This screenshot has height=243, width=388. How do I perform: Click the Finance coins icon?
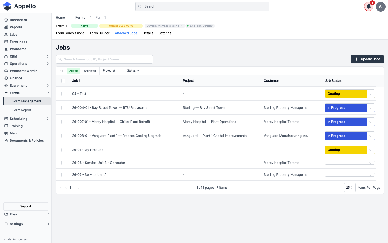(x=6, y=78)
